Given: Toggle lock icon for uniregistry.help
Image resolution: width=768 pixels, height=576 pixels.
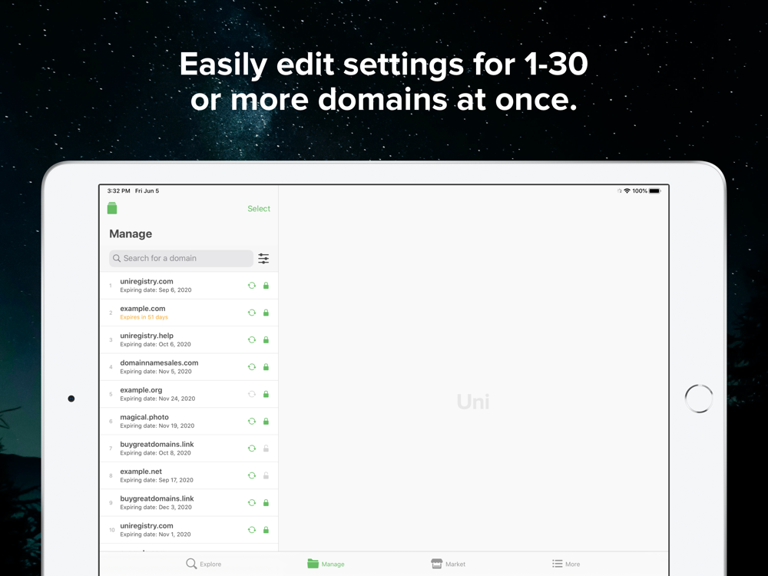Looking at the screenshot, I should [266, 340].
